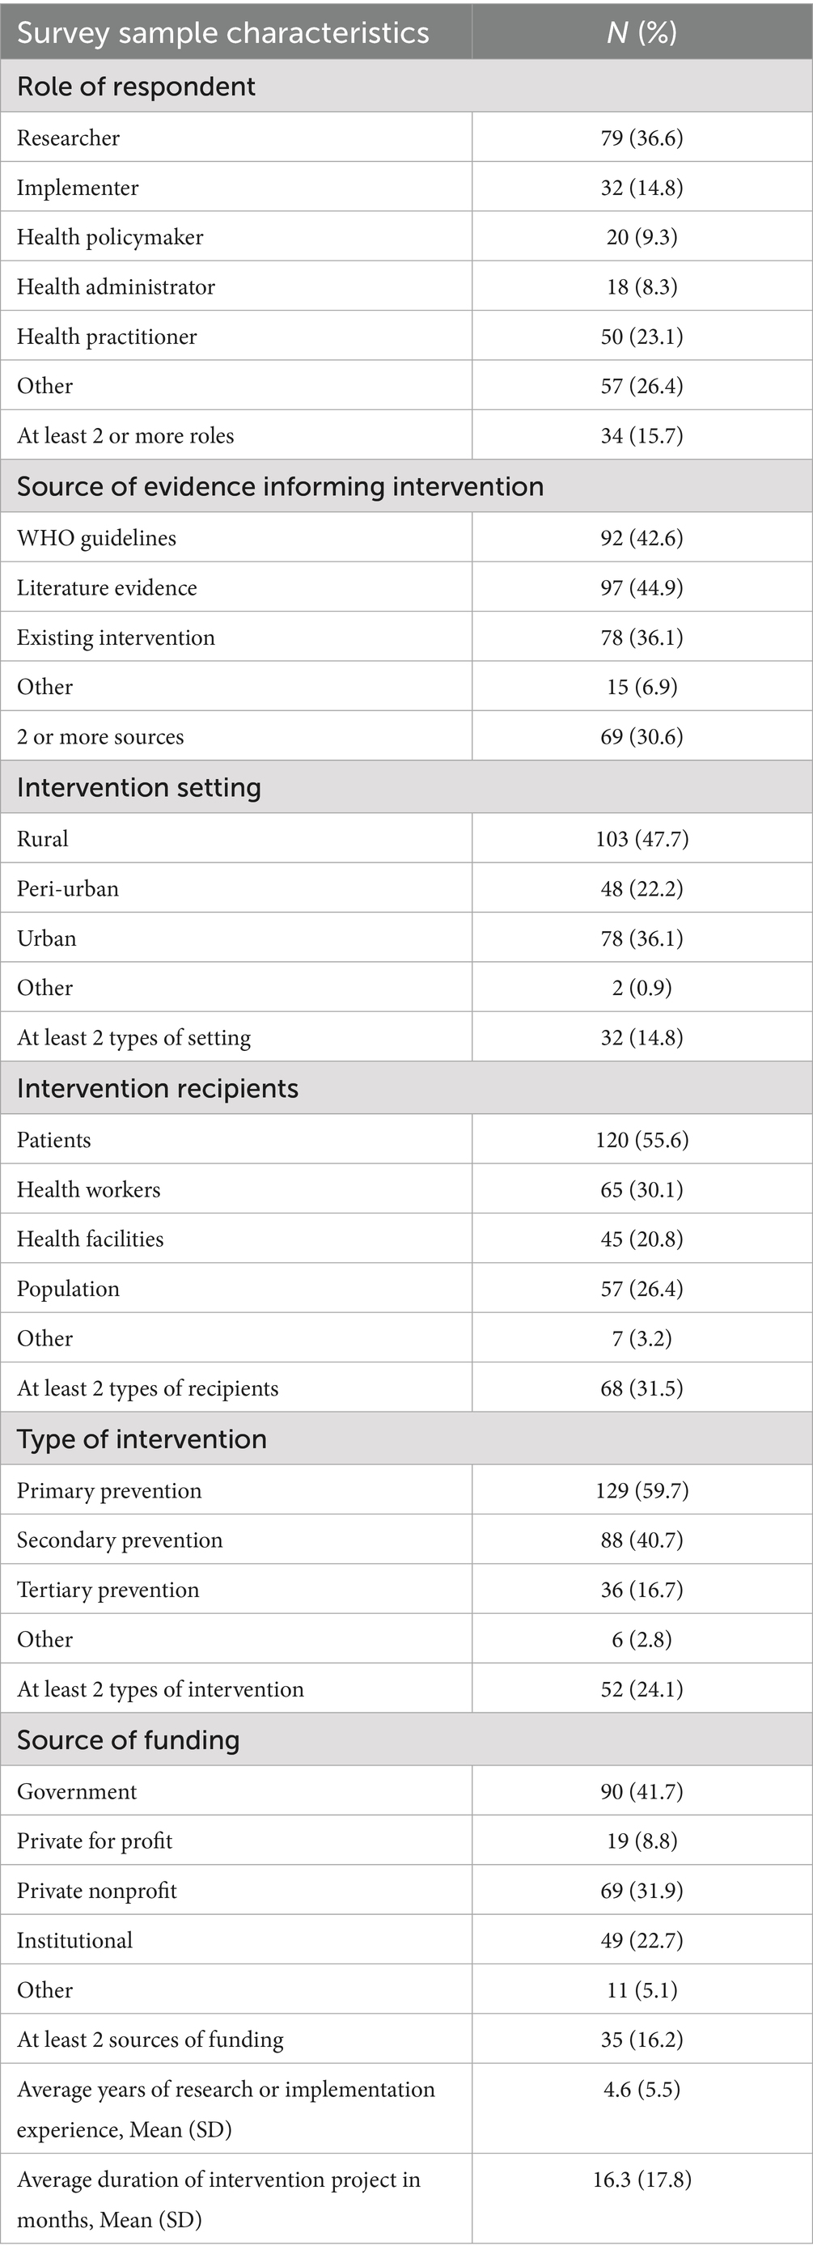Select the 'Peri-urban' row label

point(67,888)
